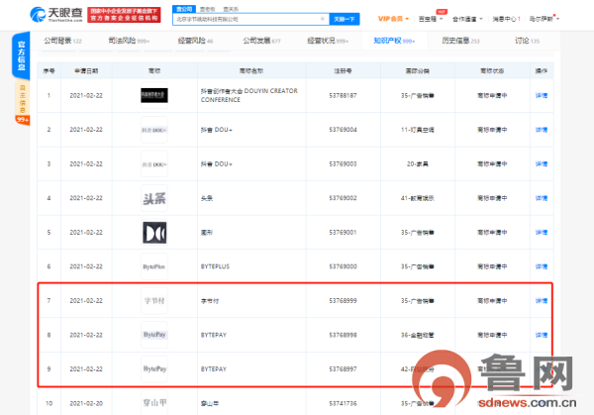Select the 自主信息 side tab
This screenshot has height=415, width=594.
click(23, 99)
